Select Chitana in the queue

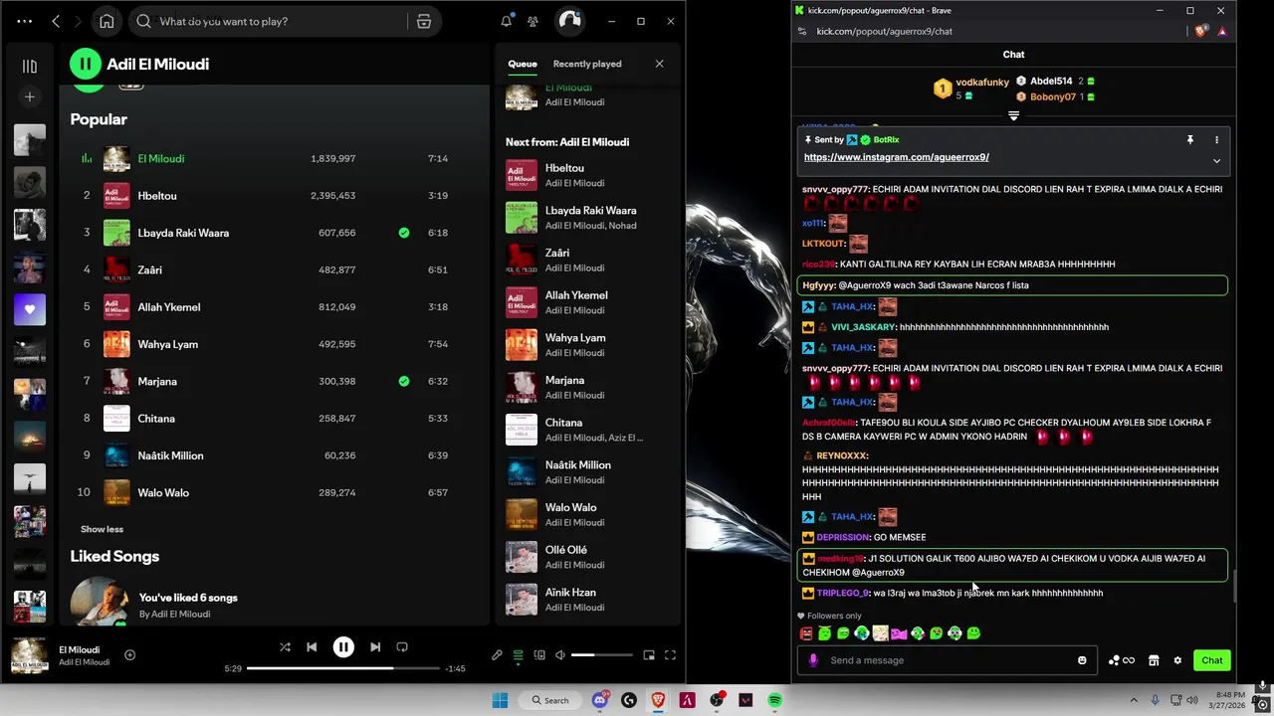pos(587,430)
